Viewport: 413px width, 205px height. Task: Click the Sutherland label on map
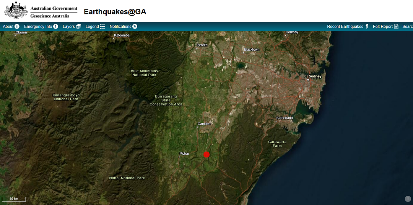coord(284,118)
